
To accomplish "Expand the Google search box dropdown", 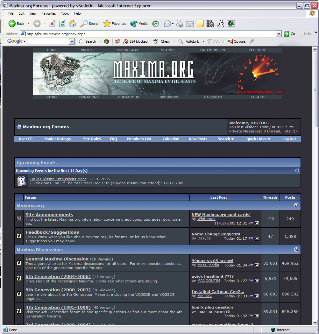I will click(72, 41).
